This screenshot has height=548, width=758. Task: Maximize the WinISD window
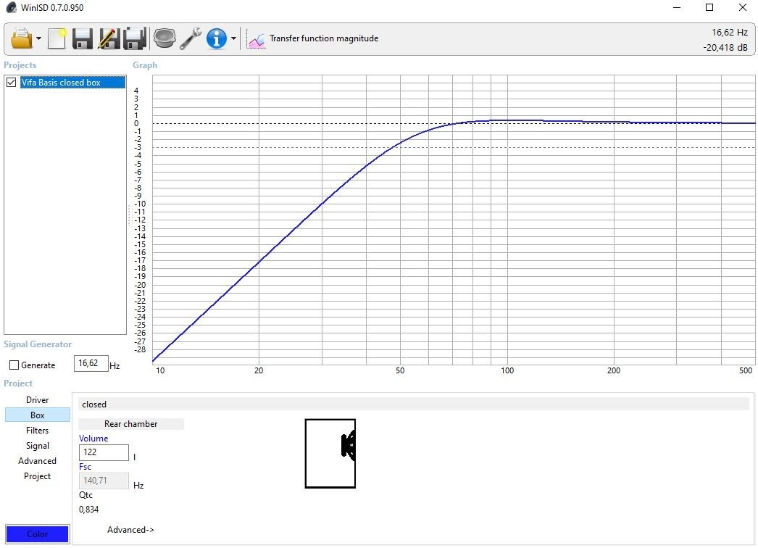(709, 7)
